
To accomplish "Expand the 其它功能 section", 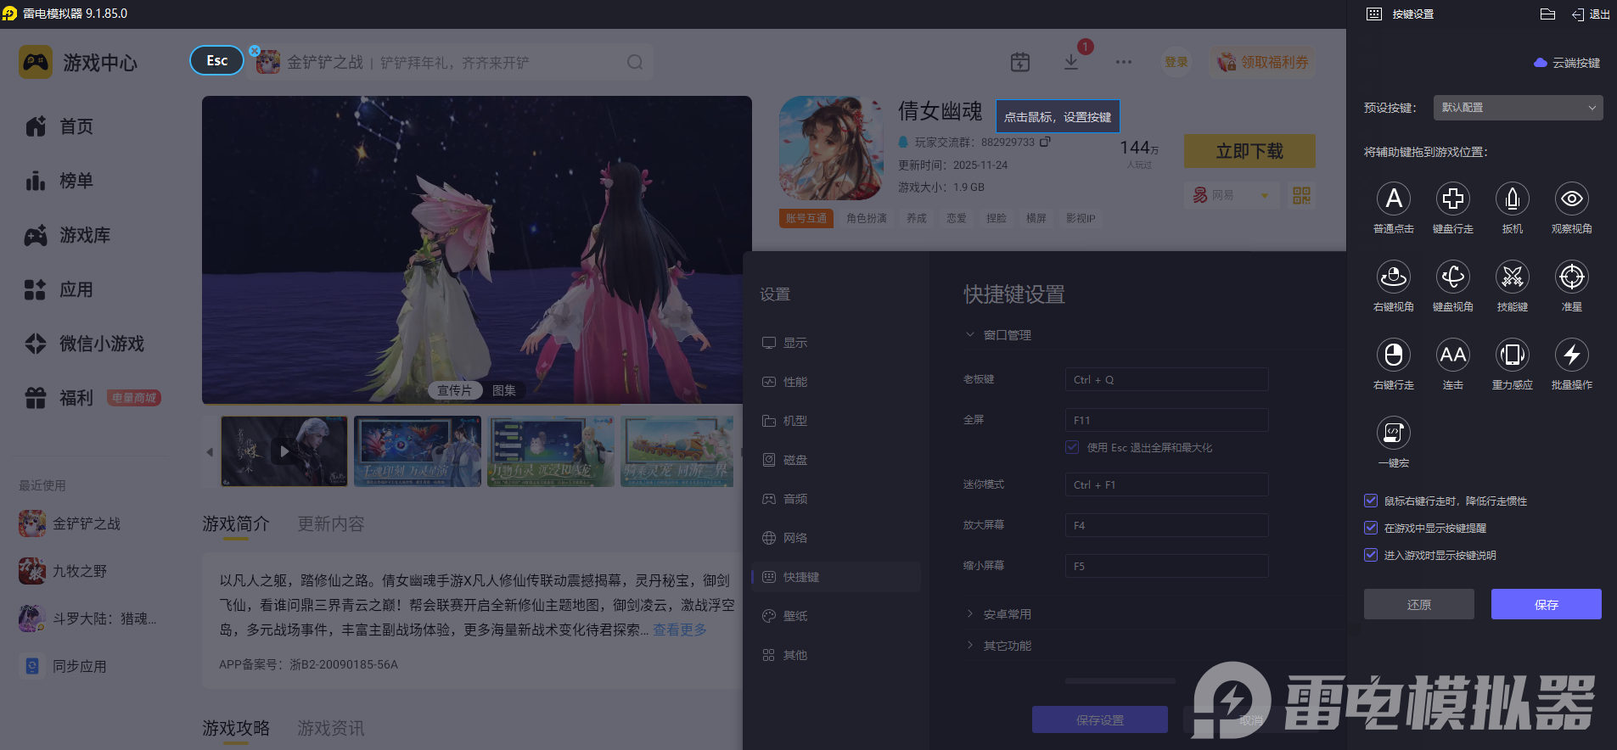I will point(998,646).
